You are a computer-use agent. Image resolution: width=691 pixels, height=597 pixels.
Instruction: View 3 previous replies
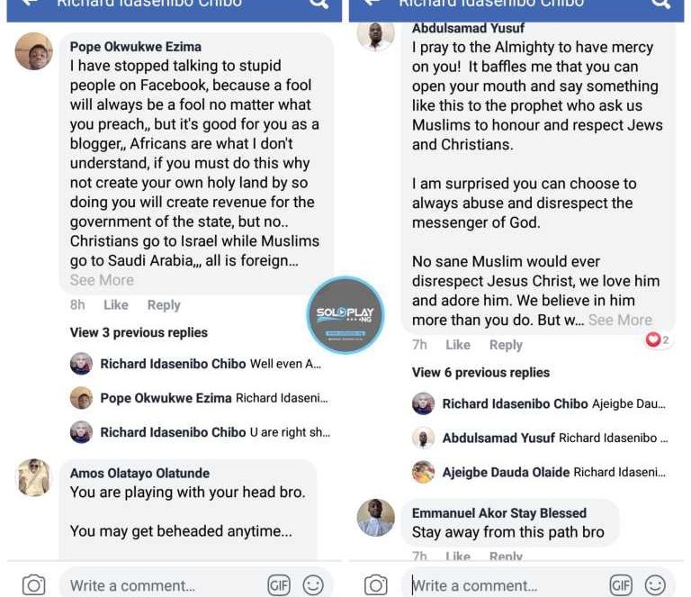[x=139, y=332]
